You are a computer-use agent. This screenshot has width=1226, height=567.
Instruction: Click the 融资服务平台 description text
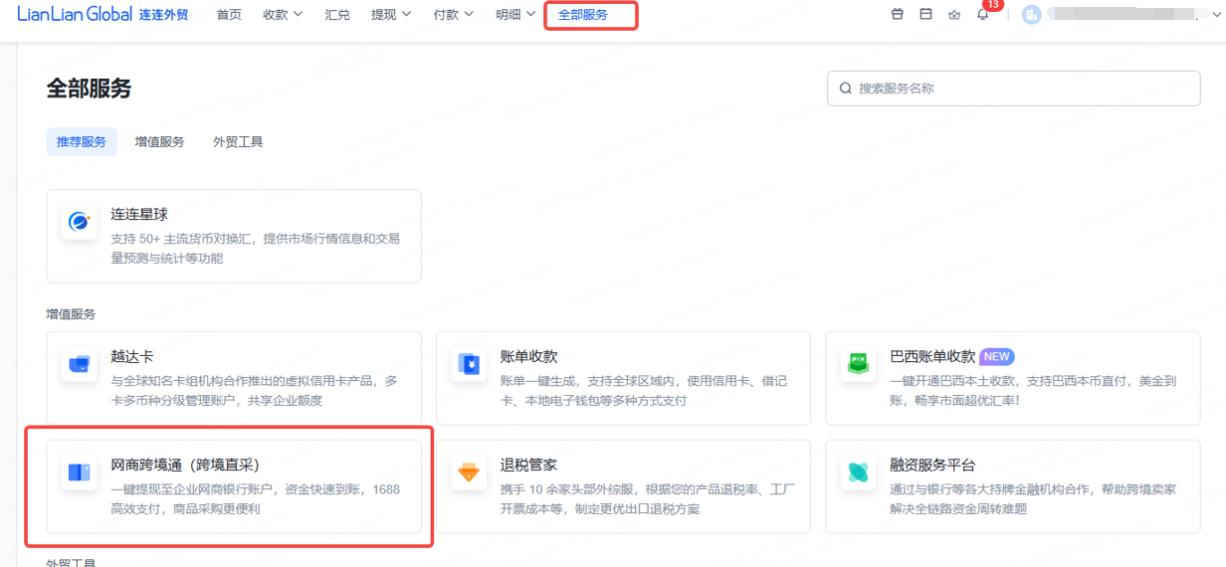(1035, 499)
